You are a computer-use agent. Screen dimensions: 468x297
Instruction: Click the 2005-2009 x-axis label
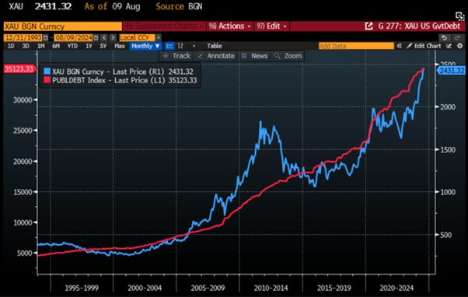[208, 288]
